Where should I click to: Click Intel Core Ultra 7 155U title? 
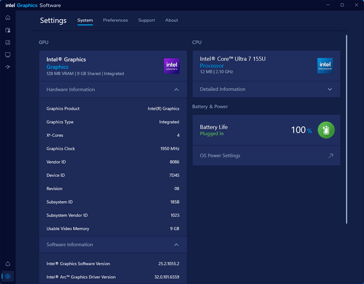(233, 59)
